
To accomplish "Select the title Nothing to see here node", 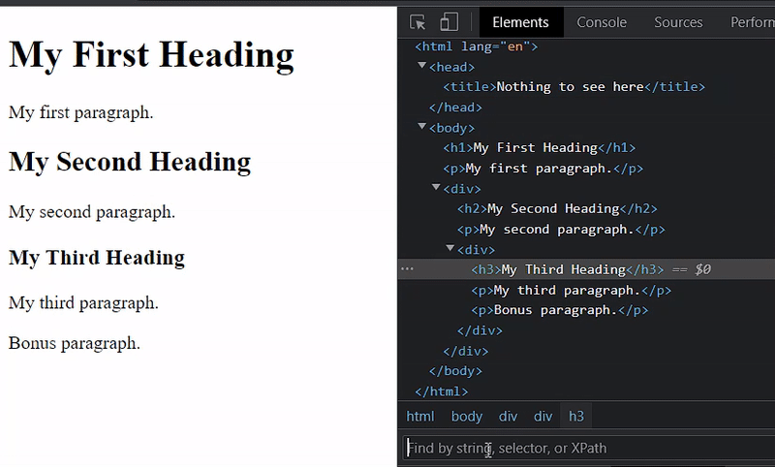I will (x=573, y=87).
